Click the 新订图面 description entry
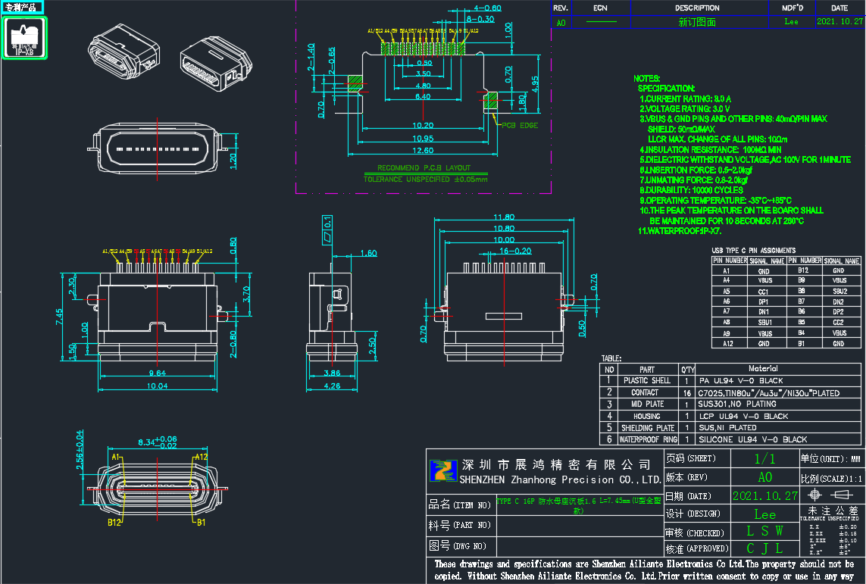 697,22
